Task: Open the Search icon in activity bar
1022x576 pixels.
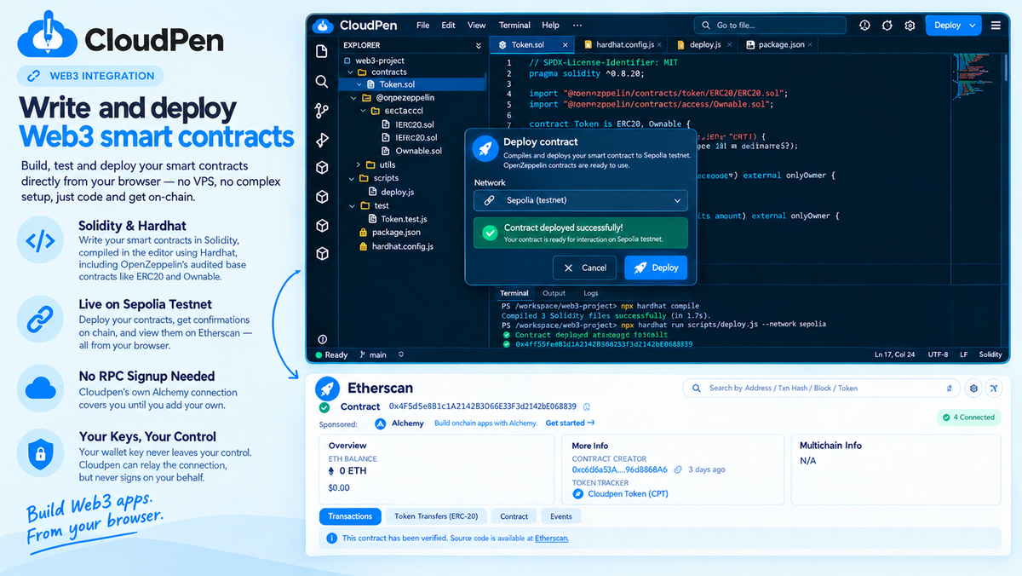Action: (322, 81)
